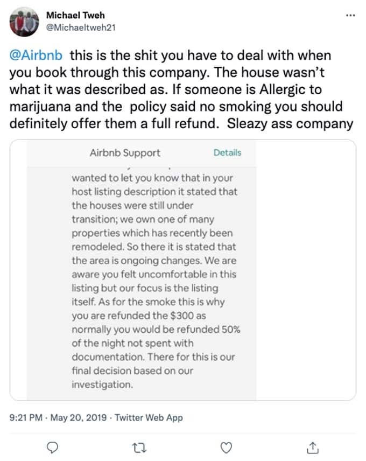The width and height of the screenshot is (366, 461).
Task: Click the reply speech bubble icon
Action: 53,448
